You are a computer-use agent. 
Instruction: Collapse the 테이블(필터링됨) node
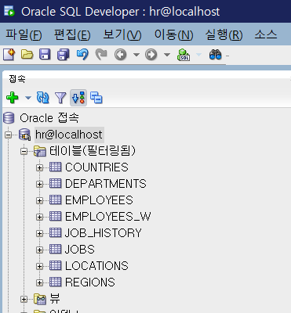pos(24,151)
